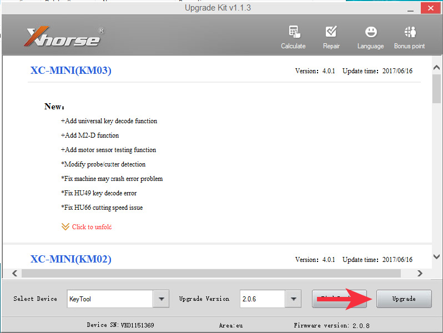Click KM03 'Update time: 2017/06/16' text
The width and height of the screenshot is (443, 333).
(377, 71)
